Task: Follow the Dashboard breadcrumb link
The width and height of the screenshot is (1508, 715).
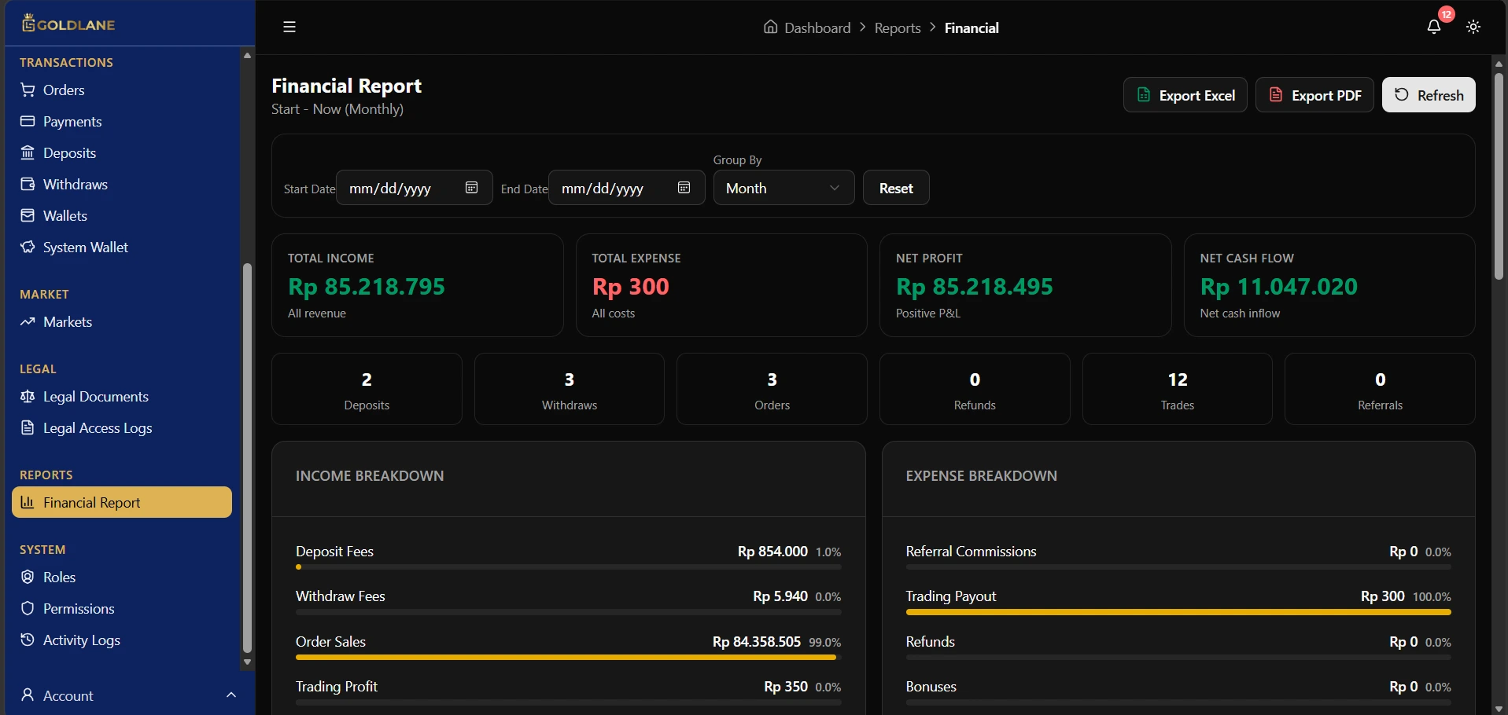Action: click(817, 27)
